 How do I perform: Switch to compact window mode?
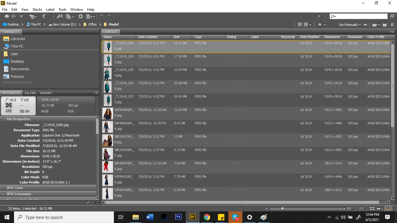[392, 17]
